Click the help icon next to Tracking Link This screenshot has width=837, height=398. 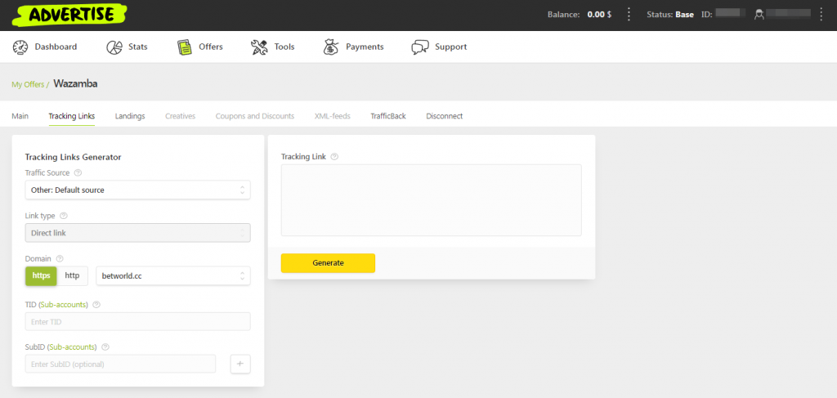pyautogui.click(x=334, y=157)
